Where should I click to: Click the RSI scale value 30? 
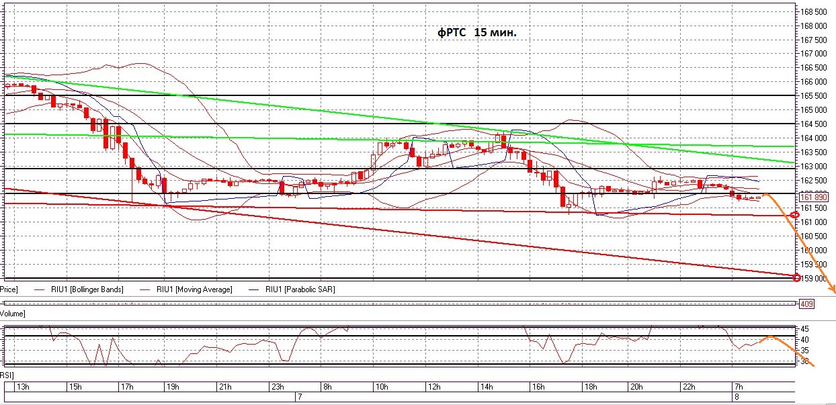pyautogui.click(x=806, y=361)
